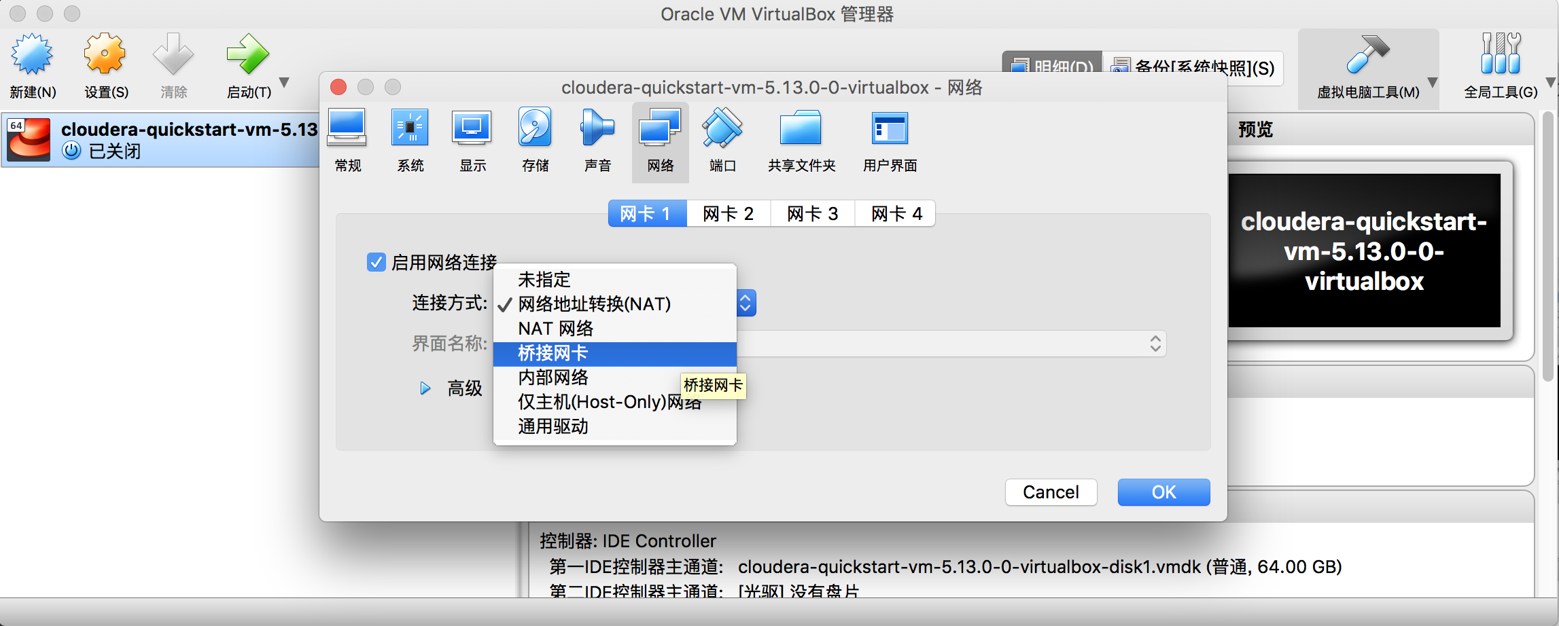The height and width of the screenshot is (626, 1559).
Task: Choose NAT 网络 option
Action: coord(615,329)
